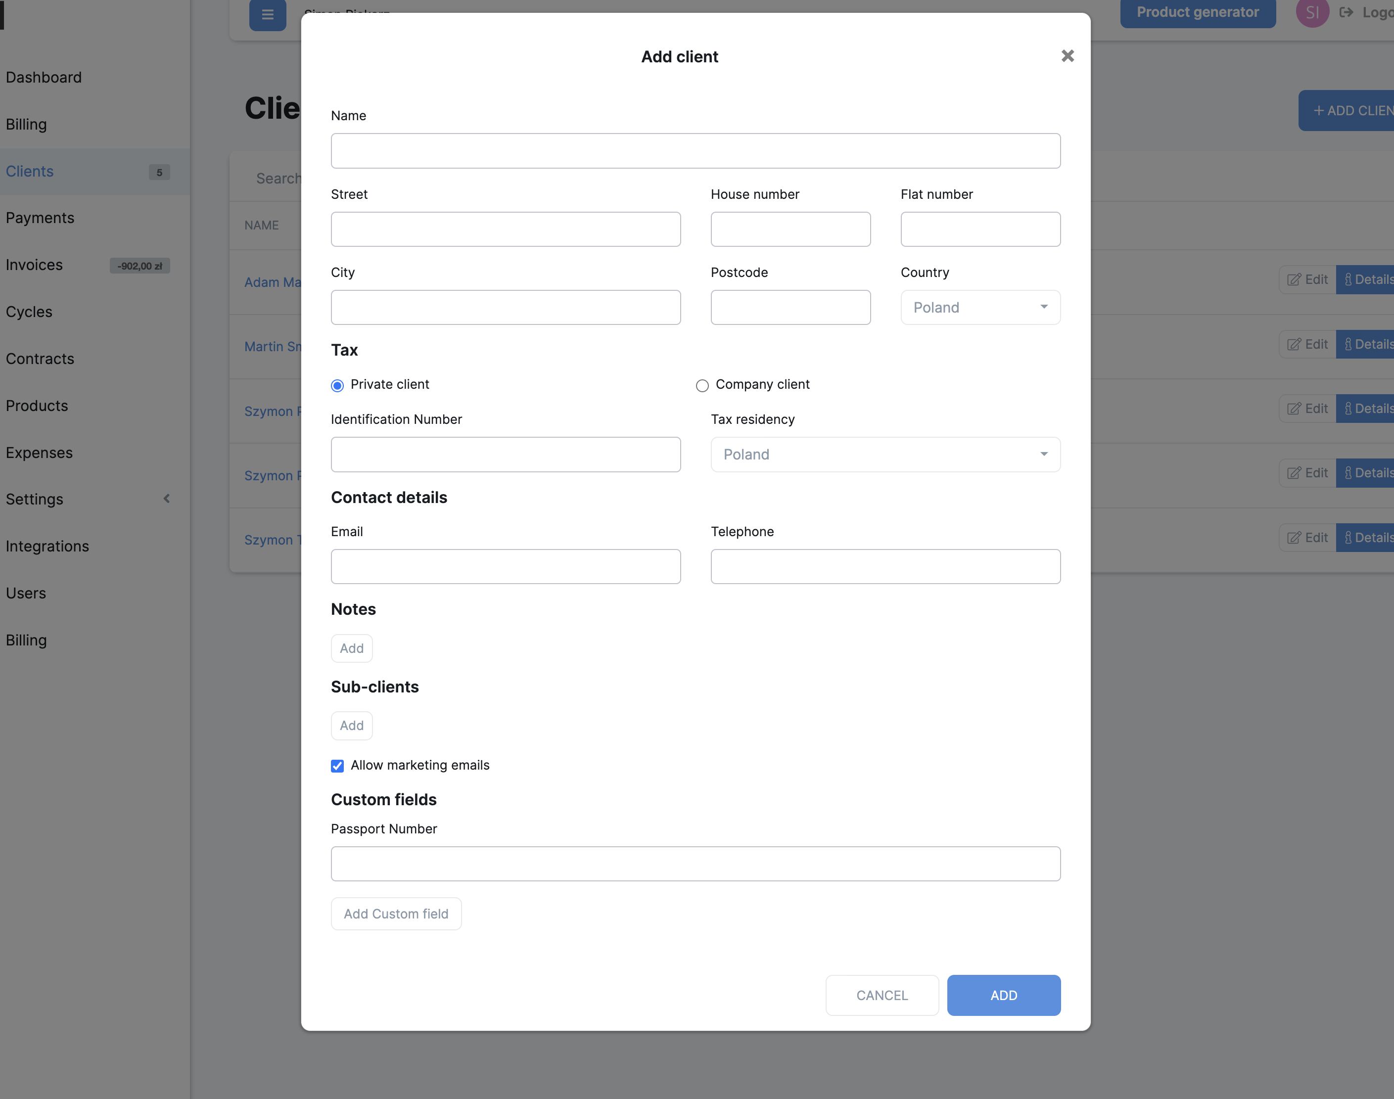
Task: Click the Clients count badge
Action: (159, 173)
